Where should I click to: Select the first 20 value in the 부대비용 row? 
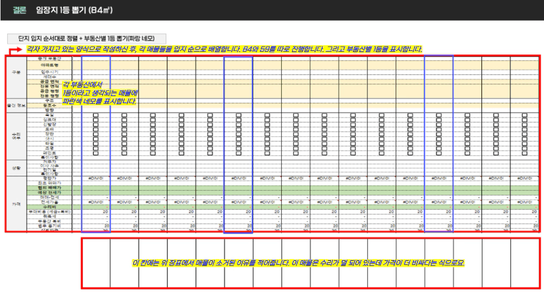pyautogui.click(x=105, y=212)
